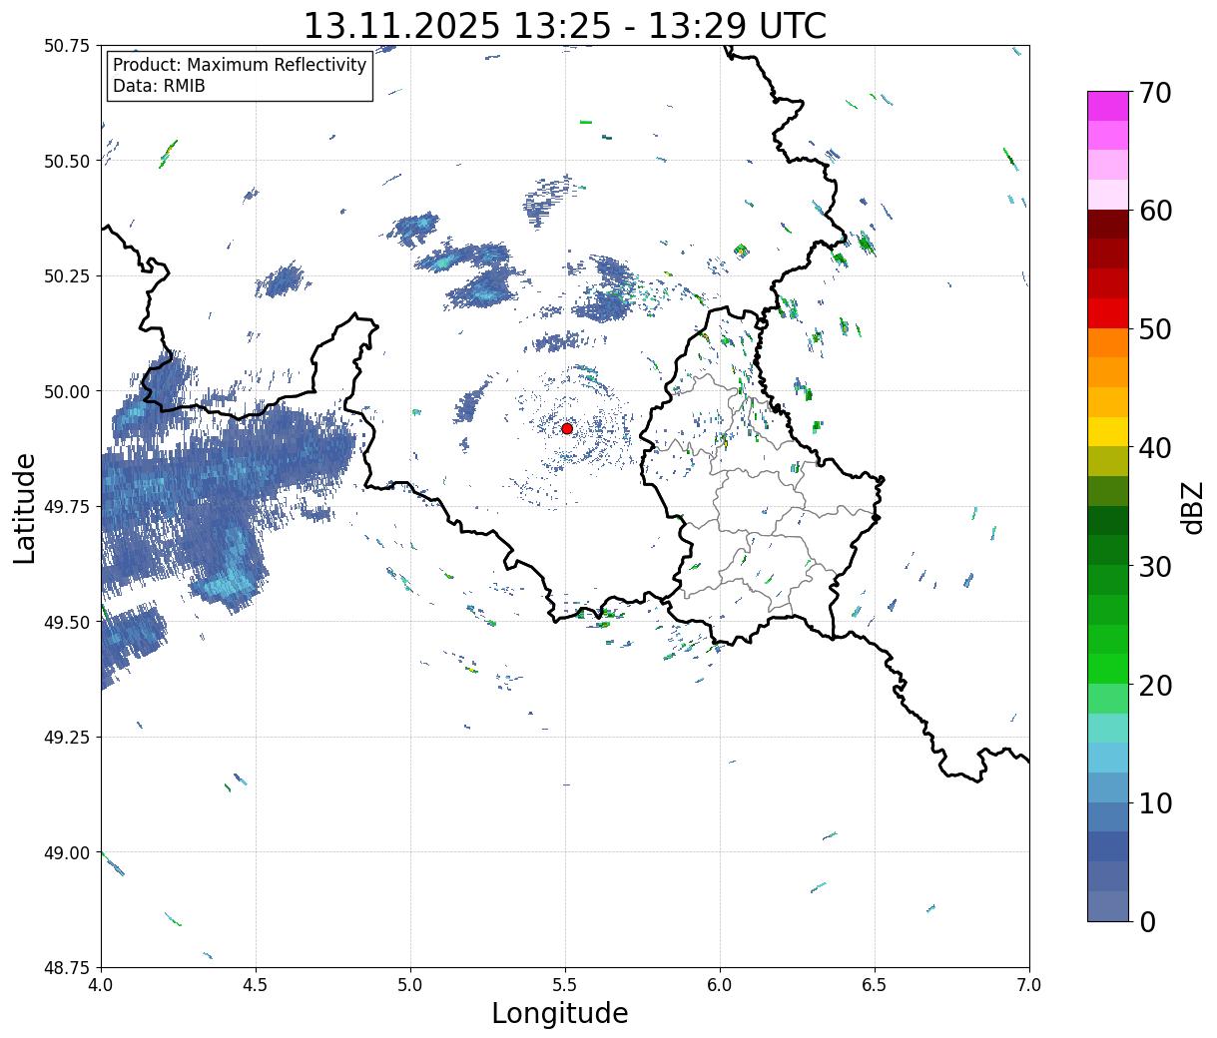1217x1038 pixels.
Task: Click the red radar station marker
Action: click(567, 428)
